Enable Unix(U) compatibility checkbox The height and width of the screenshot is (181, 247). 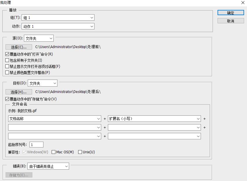tap(80, 152)
